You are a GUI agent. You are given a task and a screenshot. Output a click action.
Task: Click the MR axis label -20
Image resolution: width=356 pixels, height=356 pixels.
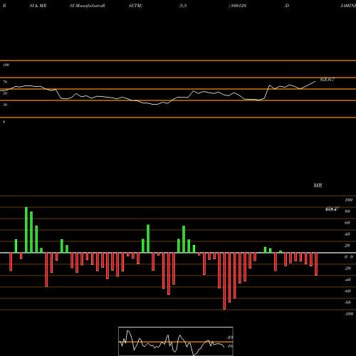[347, 268]
